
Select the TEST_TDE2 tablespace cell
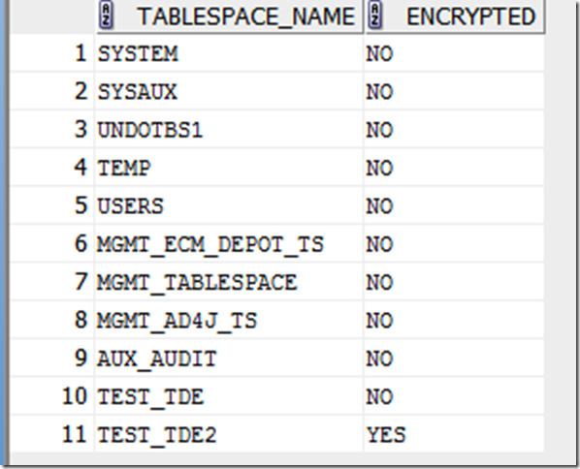[229, 434]
